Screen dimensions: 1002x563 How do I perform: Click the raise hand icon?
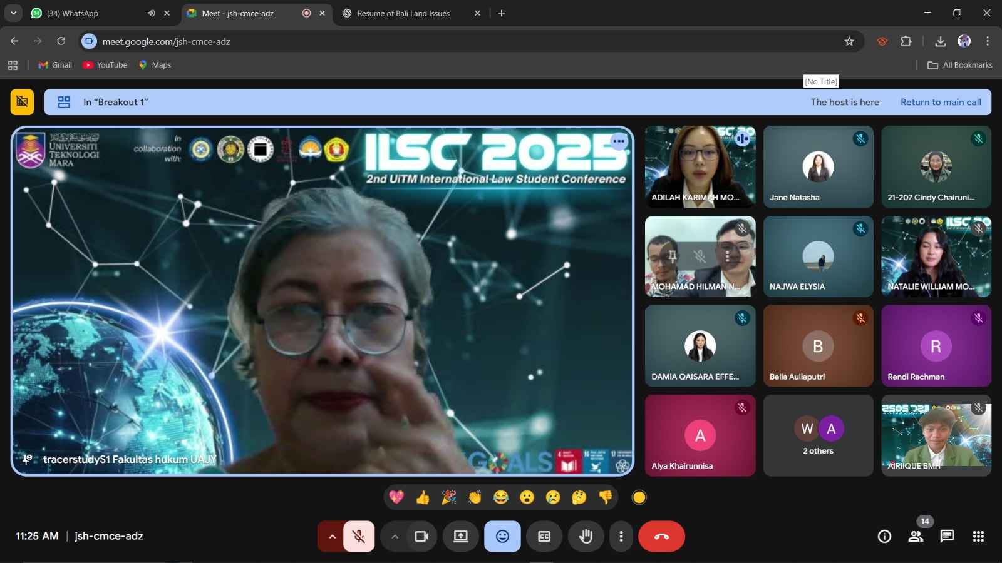click(x=586, y=537)
